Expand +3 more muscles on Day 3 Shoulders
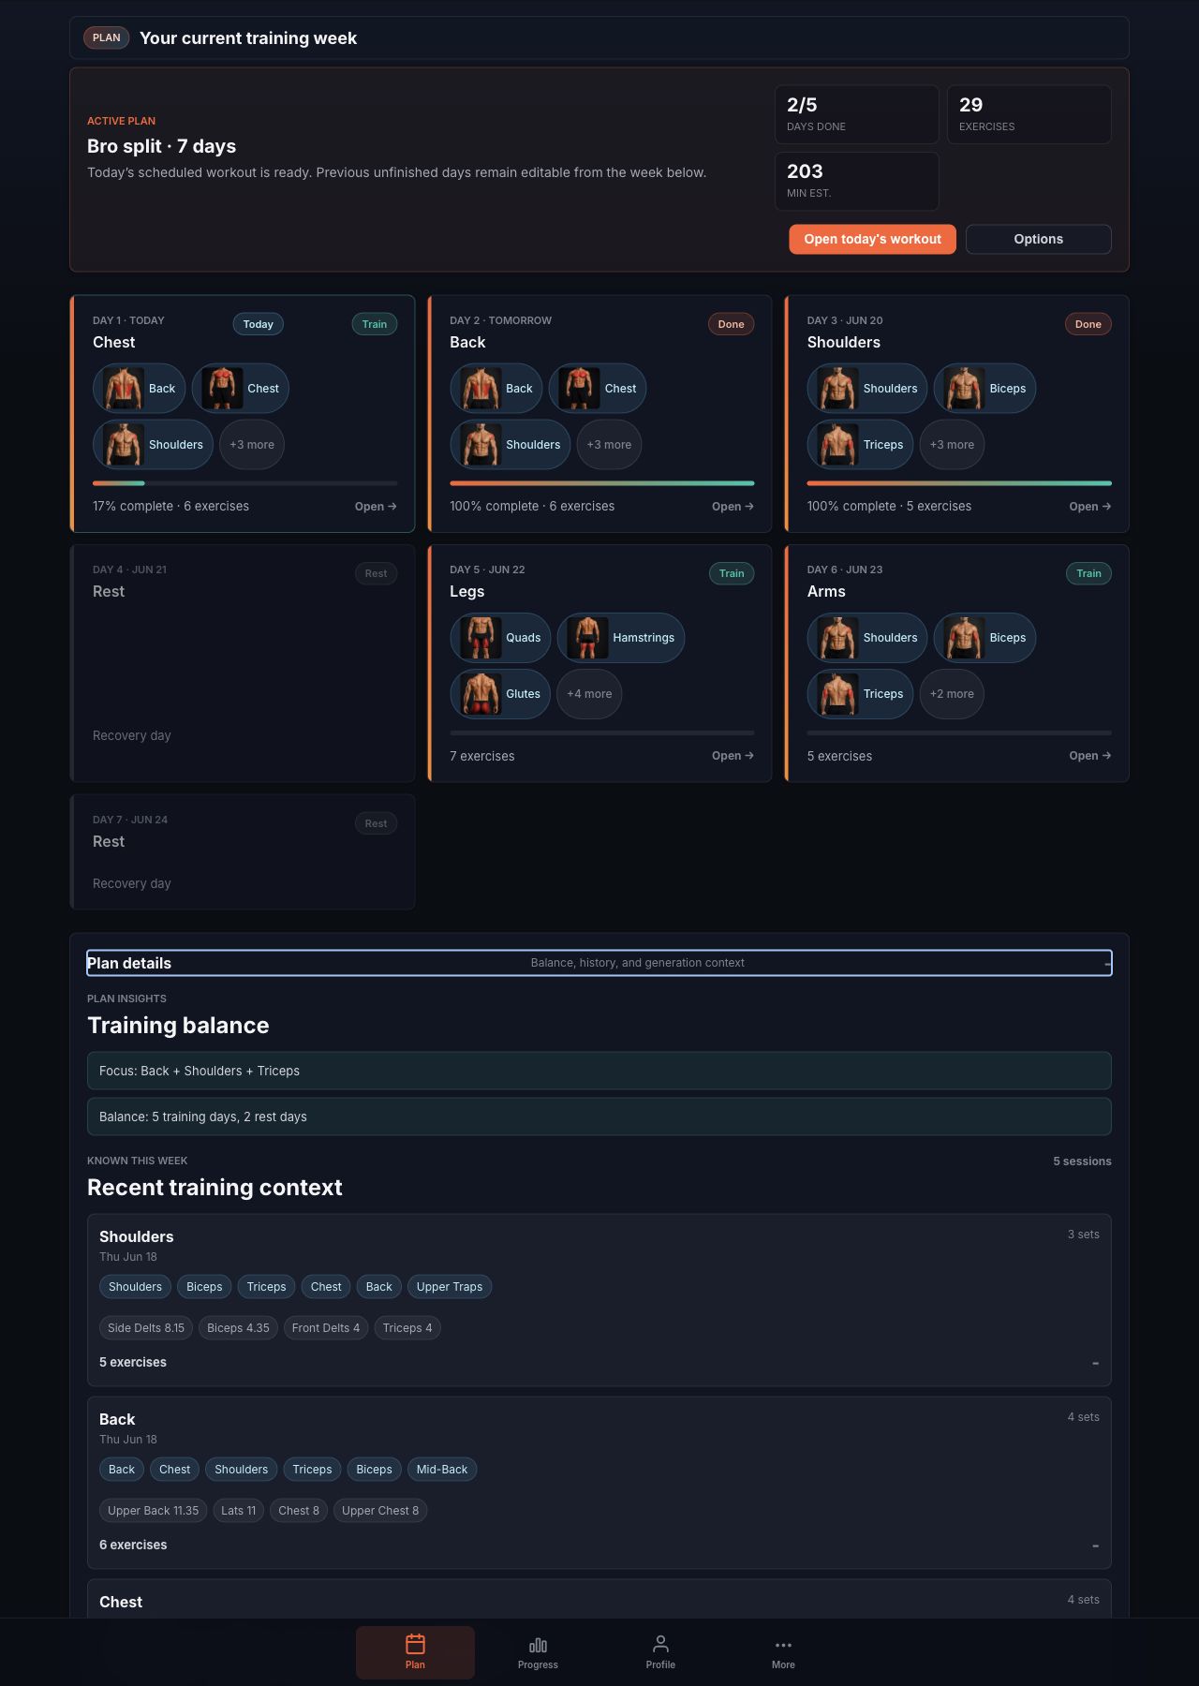Image resolution: width=1199 pixels, height=1686 pixels. pos(952,444)
